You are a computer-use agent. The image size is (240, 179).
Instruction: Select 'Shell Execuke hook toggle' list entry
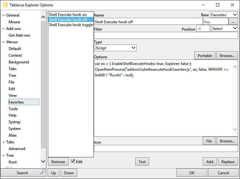(71, 25)
